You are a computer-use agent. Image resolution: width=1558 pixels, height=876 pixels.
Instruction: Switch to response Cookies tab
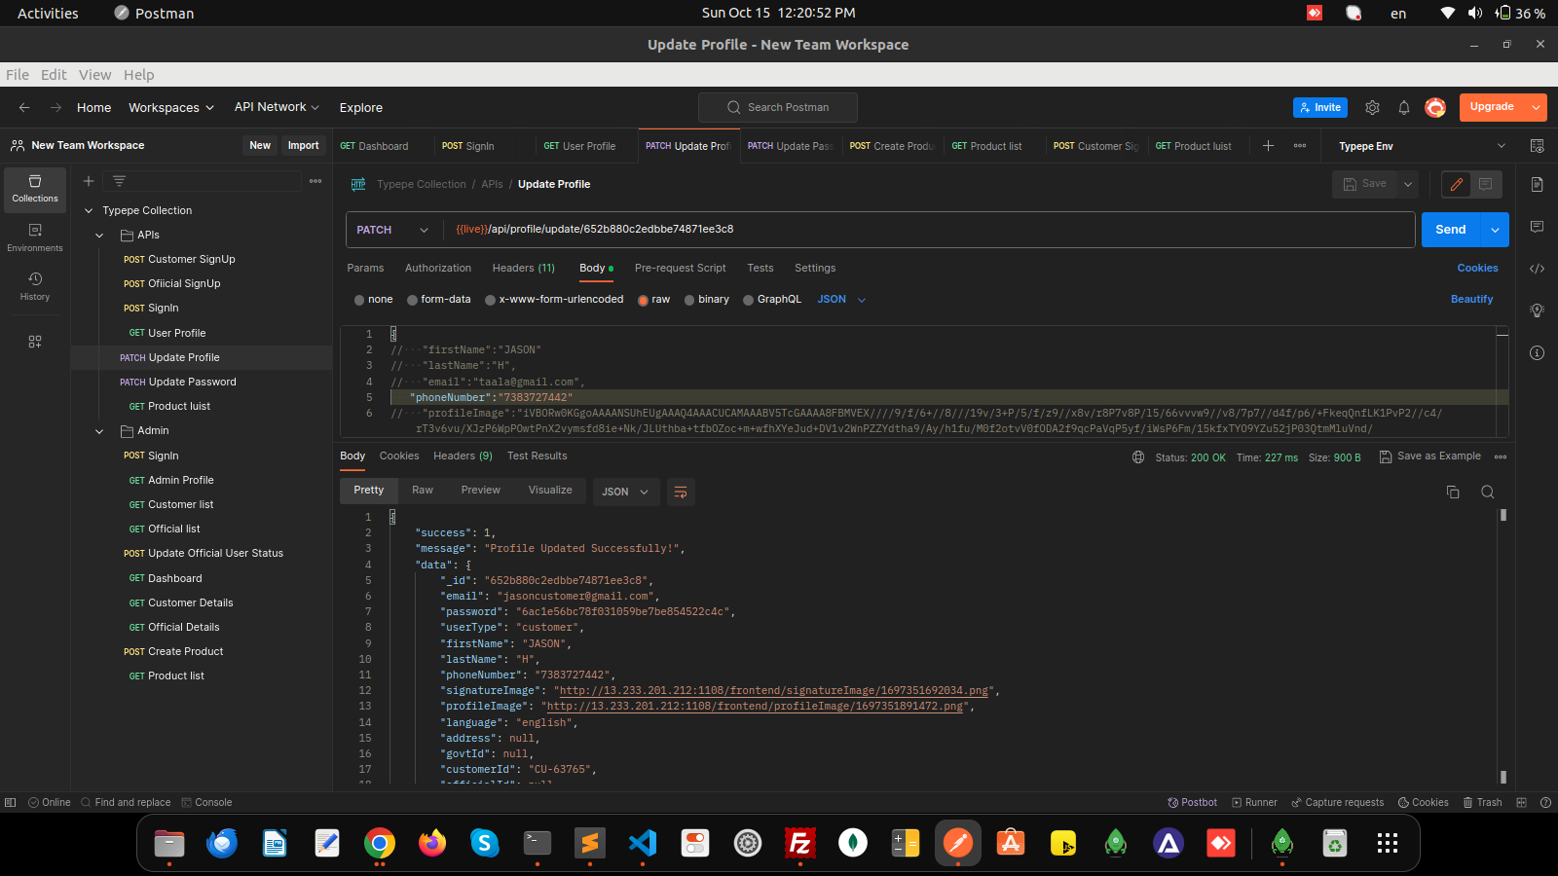[399, 456]
